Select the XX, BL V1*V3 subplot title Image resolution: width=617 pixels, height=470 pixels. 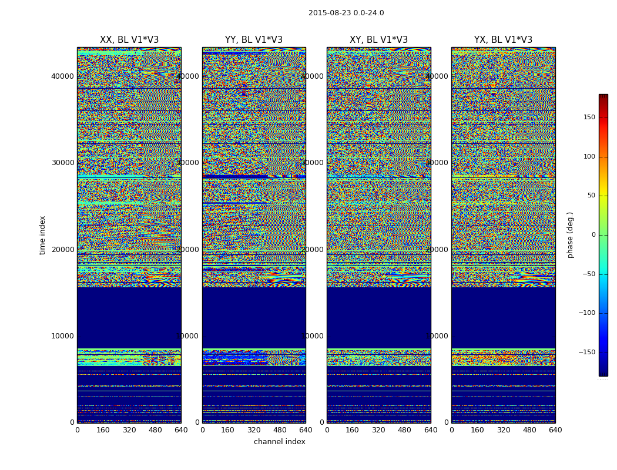[129, 40]
